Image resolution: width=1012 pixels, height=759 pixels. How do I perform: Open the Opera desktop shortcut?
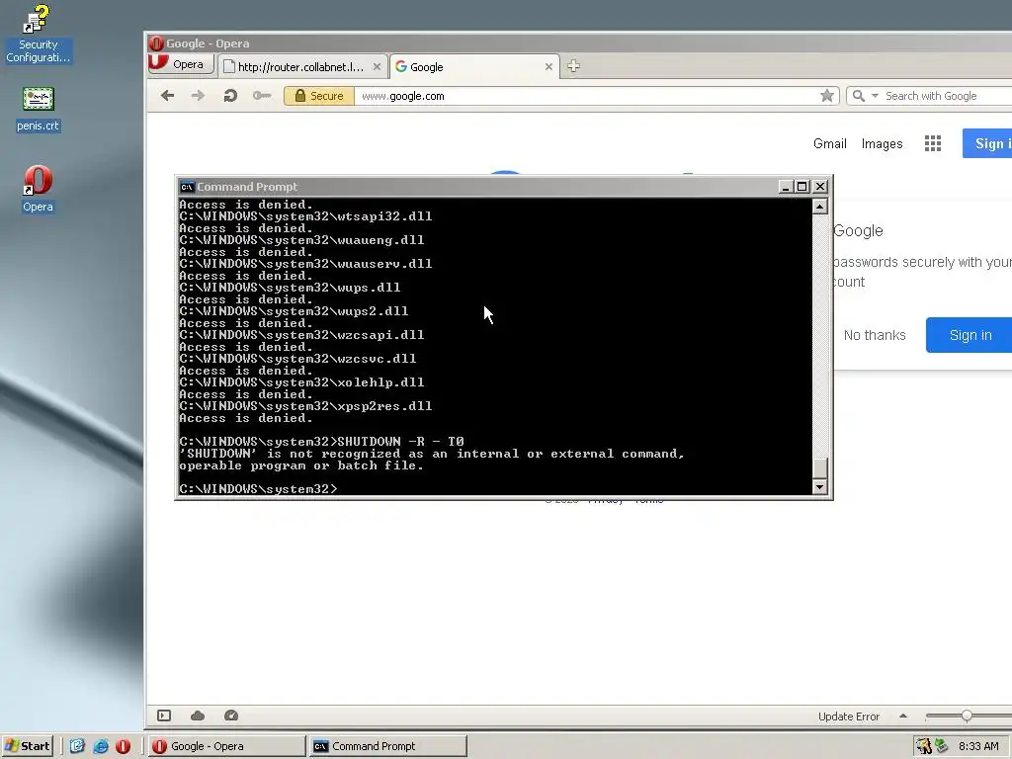click(x=38, y=189)
